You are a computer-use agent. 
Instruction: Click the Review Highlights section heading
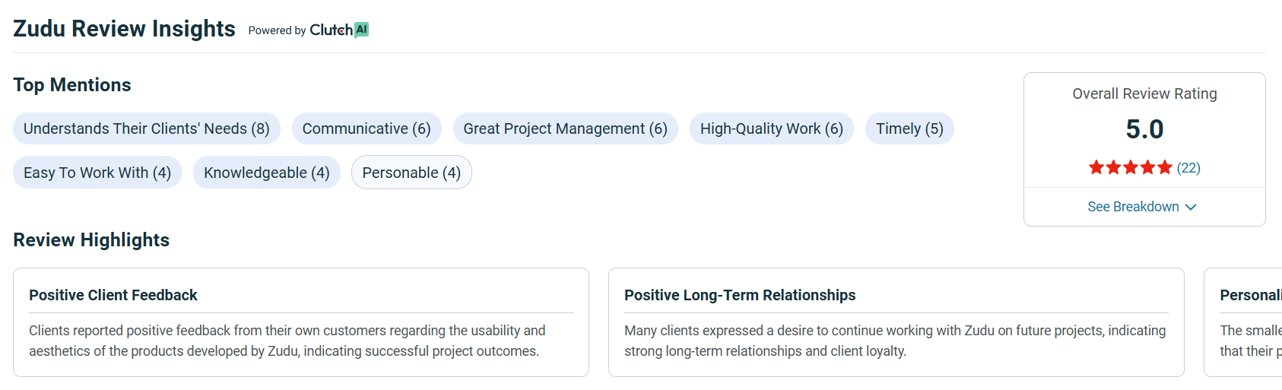(x=91, y=240)
